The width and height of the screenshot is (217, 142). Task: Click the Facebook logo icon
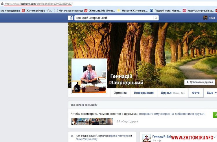[70, 18]
